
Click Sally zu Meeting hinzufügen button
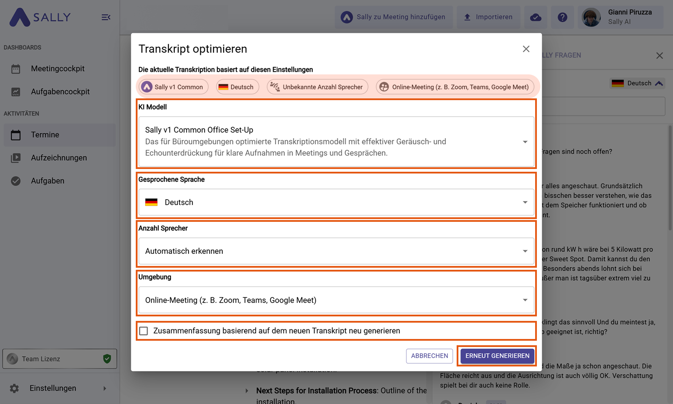coord(393,17)
